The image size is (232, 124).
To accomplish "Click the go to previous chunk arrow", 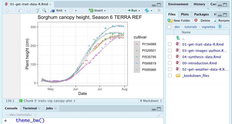I will [112, 11].
